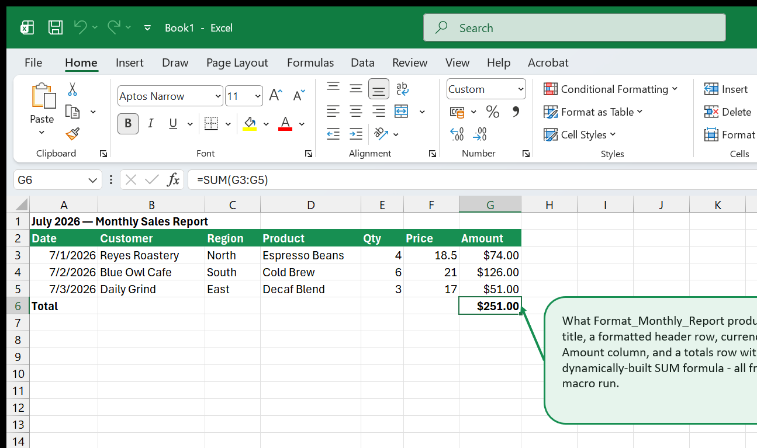Apply the Top Align icon
The width and height of the screenshot is (757, 448).
(333, 88)
